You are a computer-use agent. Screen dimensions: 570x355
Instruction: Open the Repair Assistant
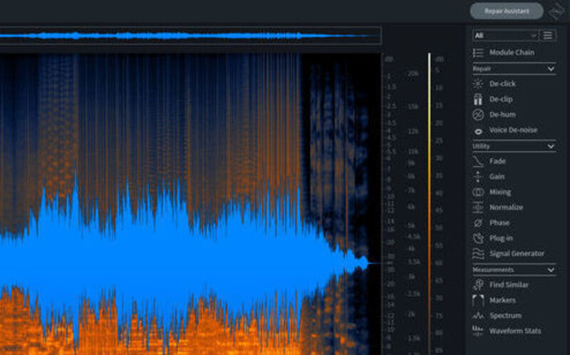[507, 11]
